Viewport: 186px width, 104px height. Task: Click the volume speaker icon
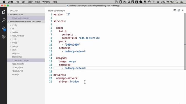172,2
